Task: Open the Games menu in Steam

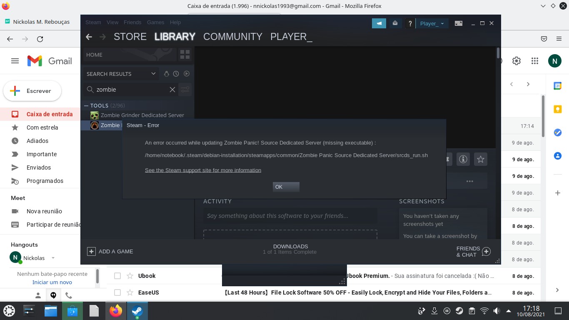Action: (x=155, y=22)
